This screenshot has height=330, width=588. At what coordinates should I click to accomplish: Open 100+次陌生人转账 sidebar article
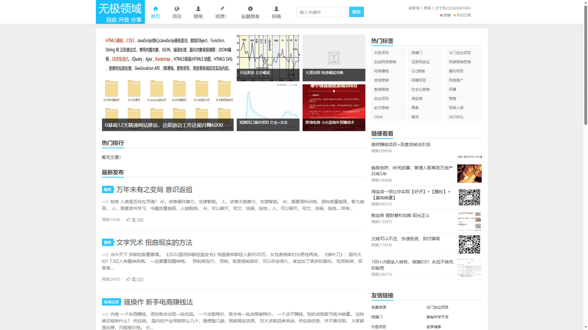[412, 265]
